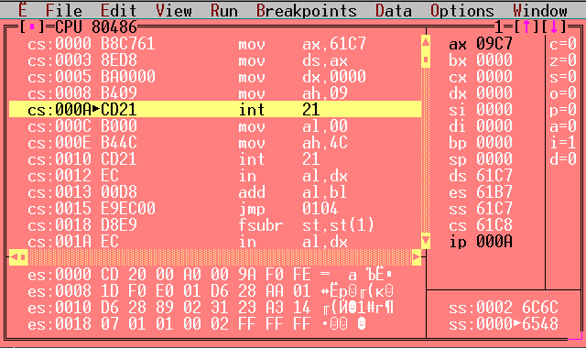Click the code pane vertical scrollbar thumb
The image size is (586, 348).
pos(426,60)
